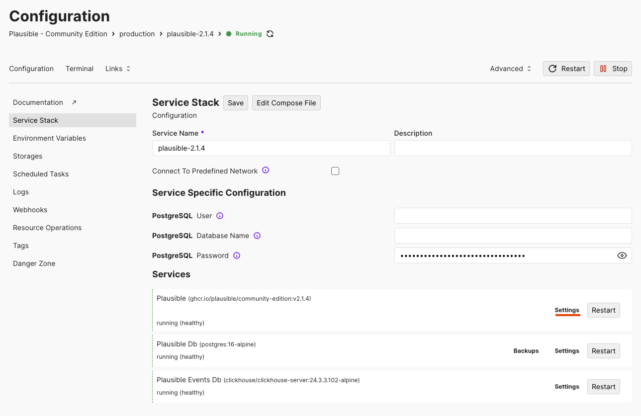This screenshot has width=641, height=416.
Task: Click the PostgreSQL User input field
Action: 513,216
